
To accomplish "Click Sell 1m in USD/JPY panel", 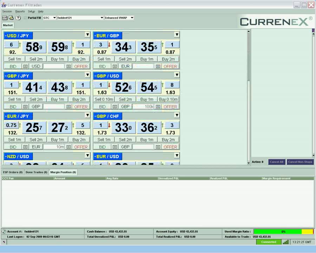I will pos(14,59).
